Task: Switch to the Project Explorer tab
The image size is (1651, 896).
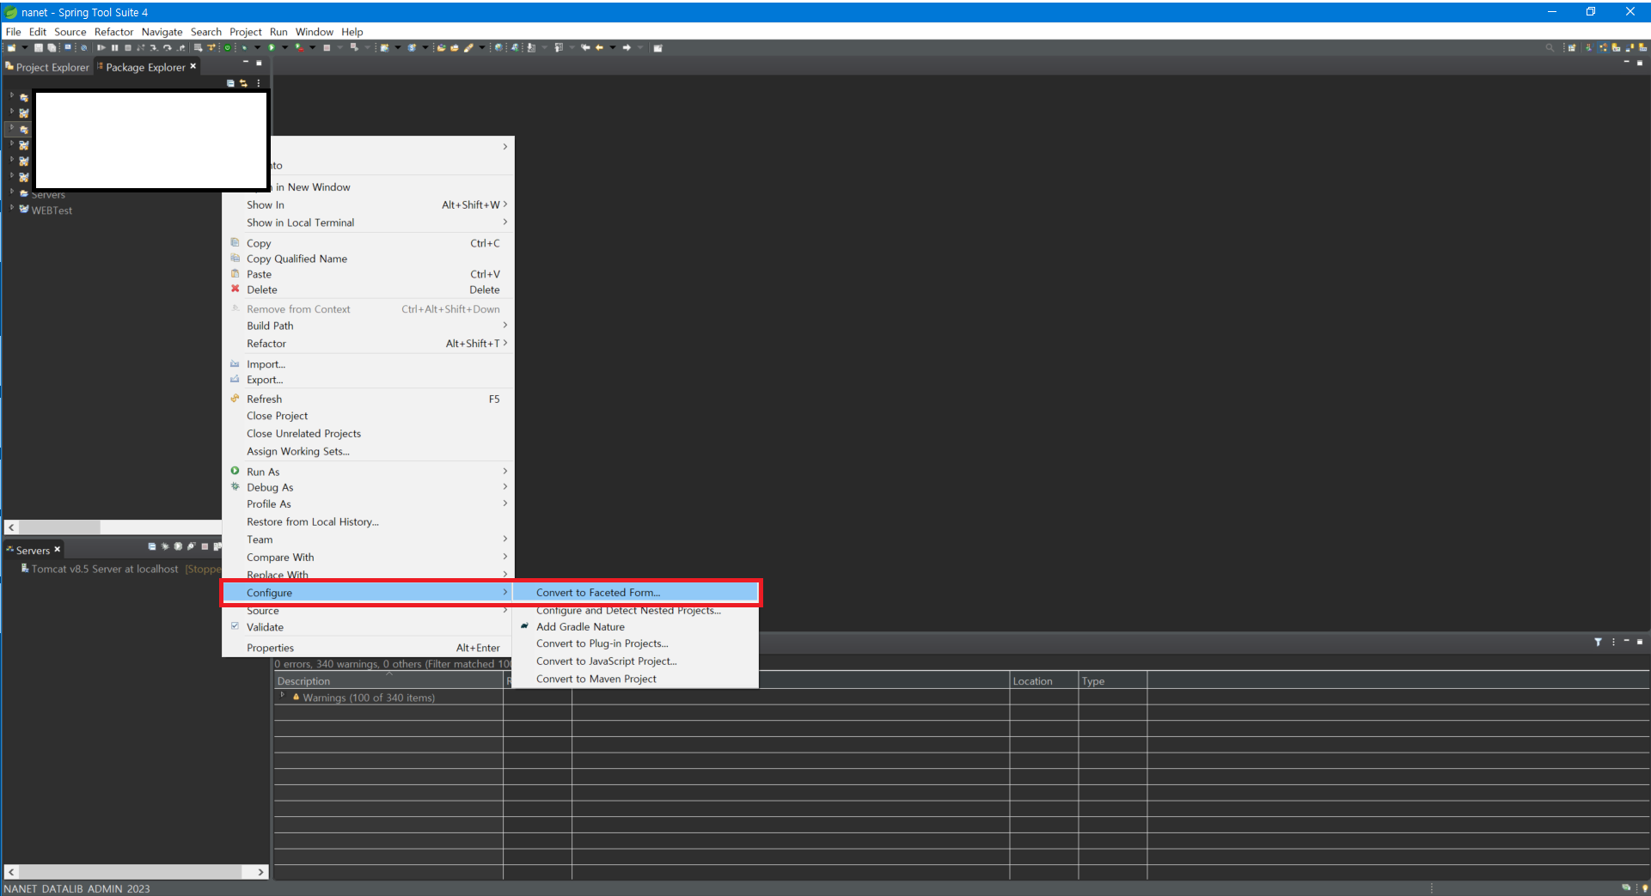Action: 47,67
